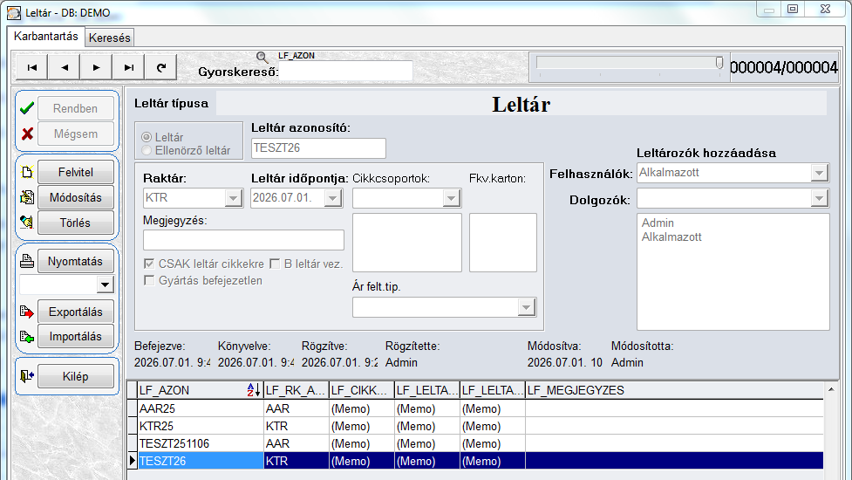The image size is (852, 480).
Task: Click the LF_CIKK... column header
Action: click(361, 390)
